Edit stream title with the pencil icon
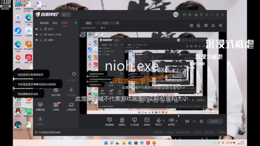Viewport: 260px width, 146px height. [117, 23]
